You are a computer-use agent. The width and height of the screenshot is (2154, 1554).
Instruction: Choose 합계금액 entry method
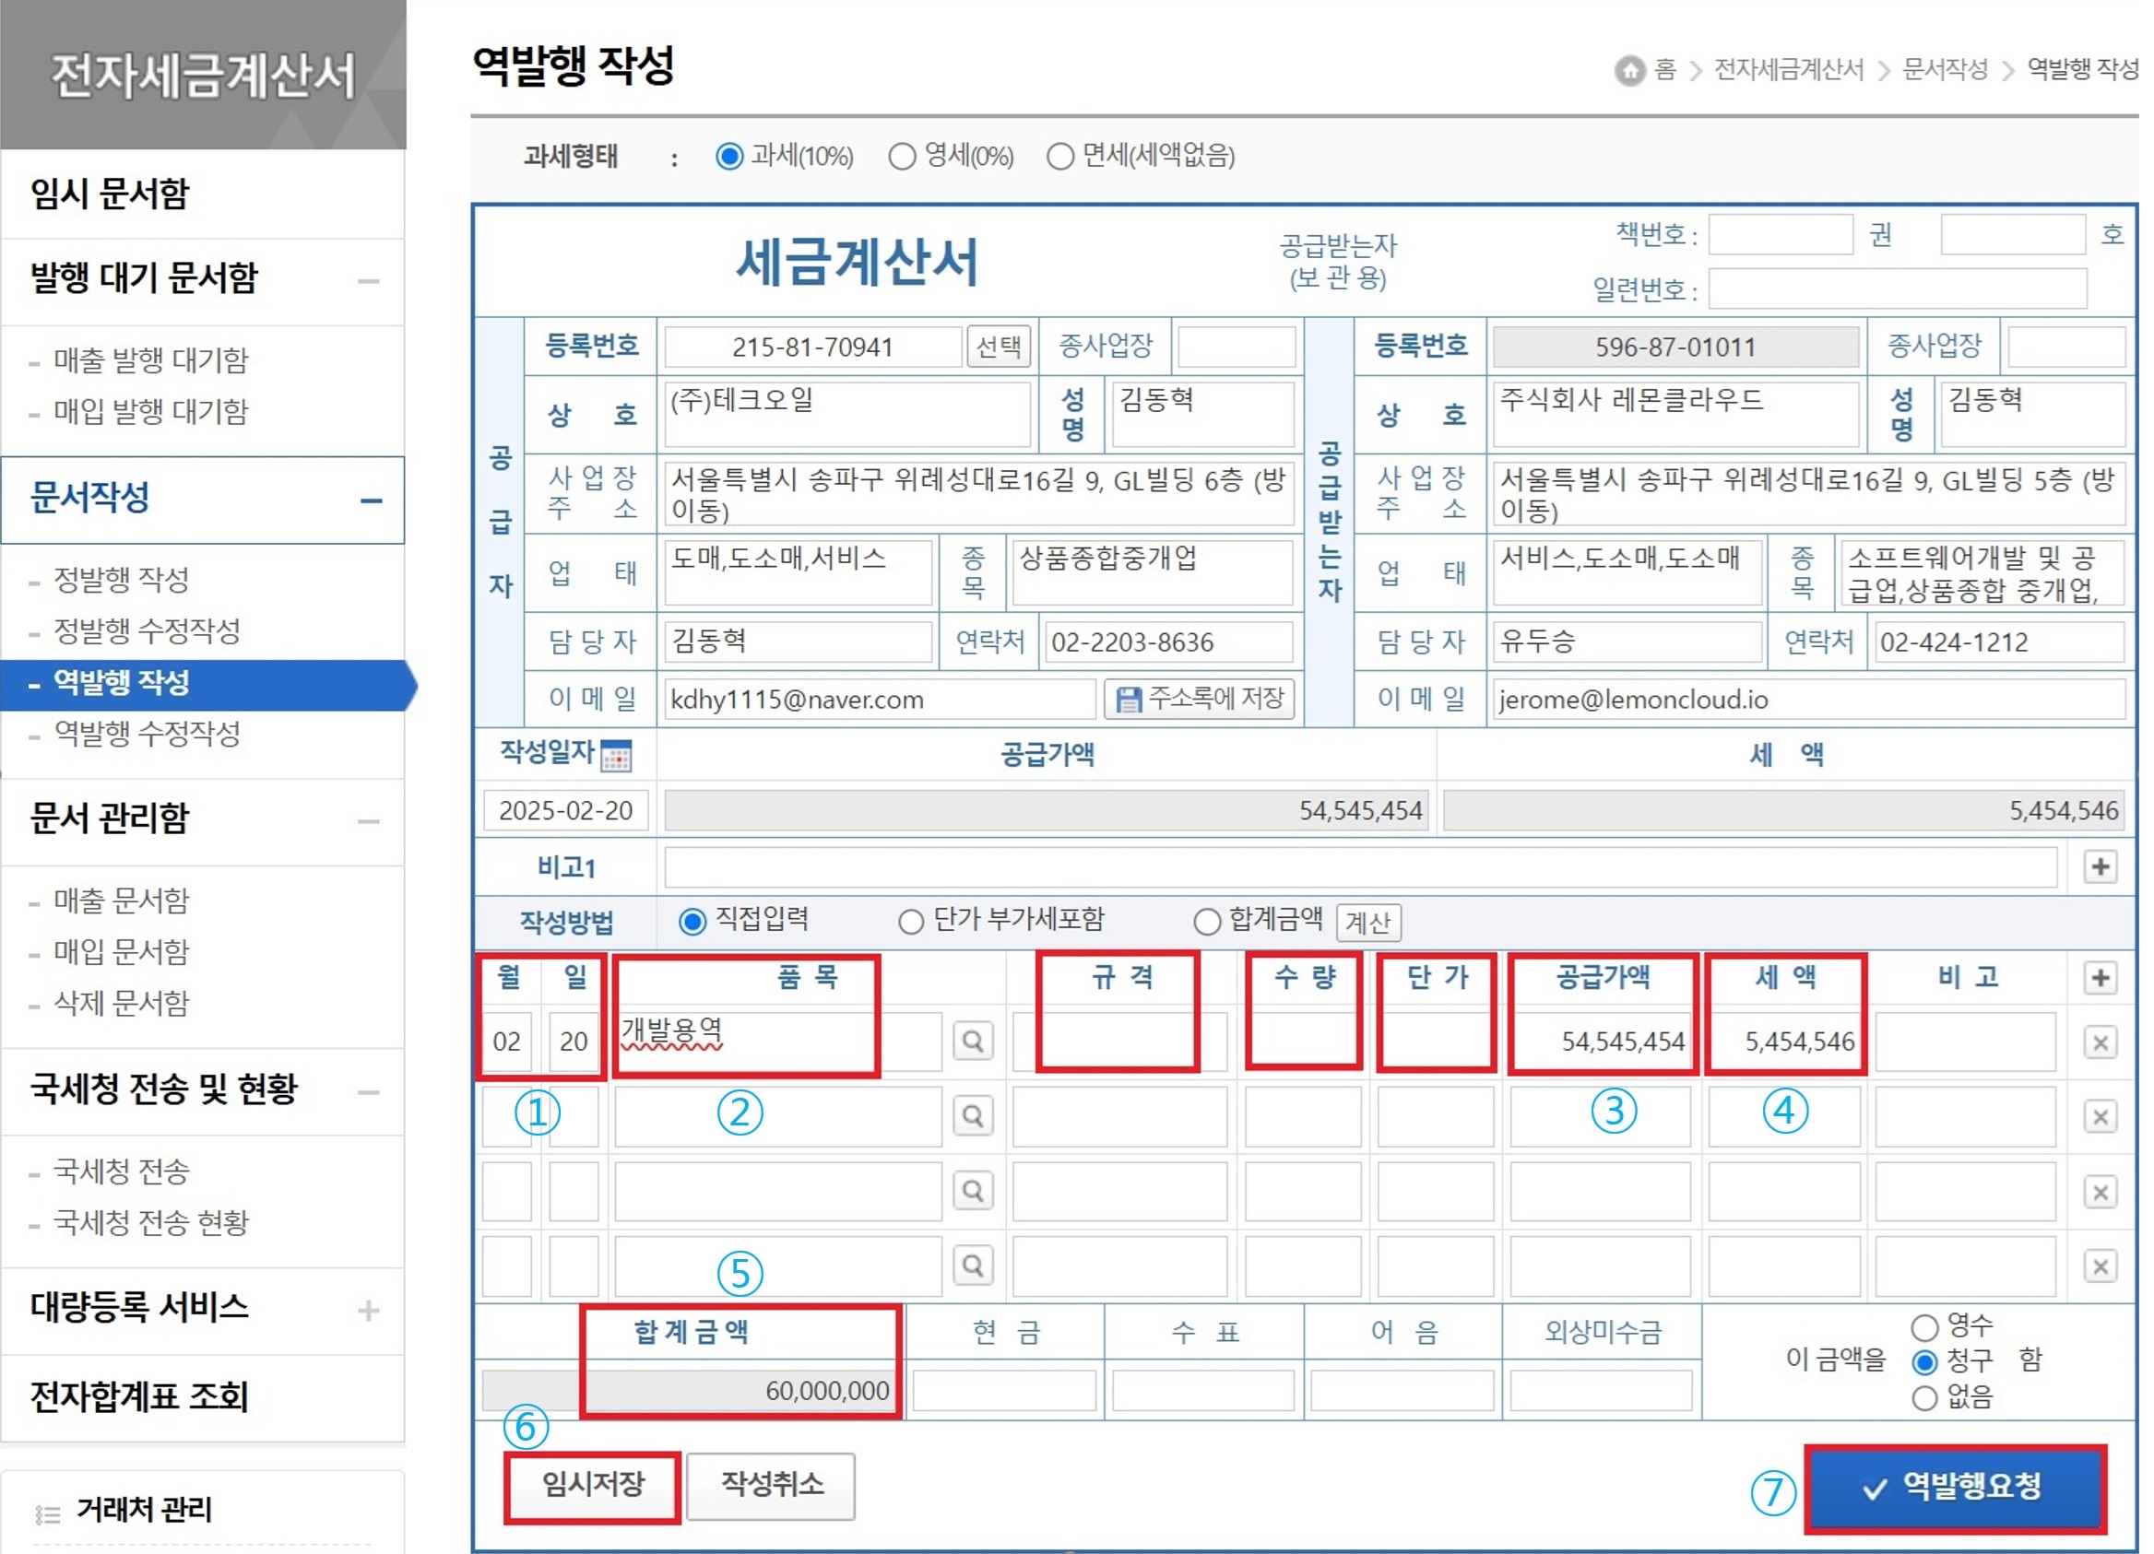[x=1207, y=921]
